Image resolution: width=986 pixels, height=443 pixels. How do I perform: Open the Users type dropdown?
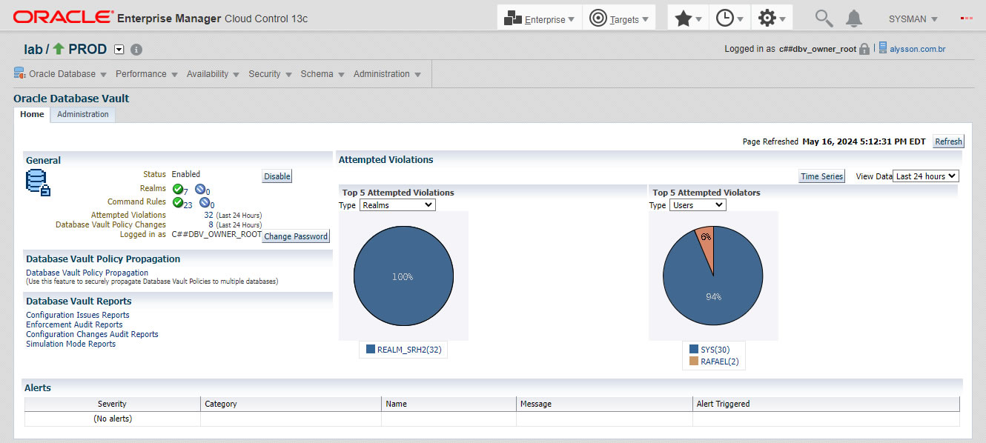(698, 204)
